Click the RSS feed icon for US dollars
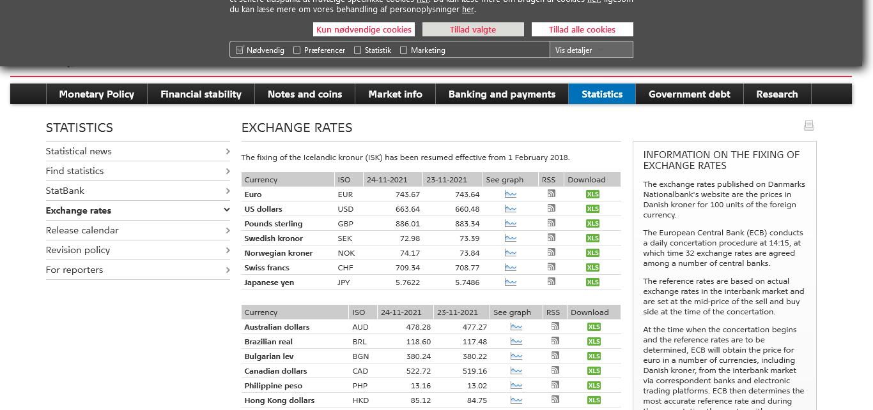This screenshot has height=410, width=873. click(x=551, y=209)
